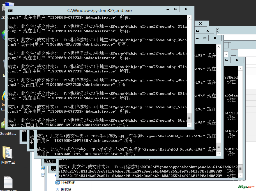Screen dimensions: 256x191
Task: Close the front cmd.exe window
Action: click(186, 9)
